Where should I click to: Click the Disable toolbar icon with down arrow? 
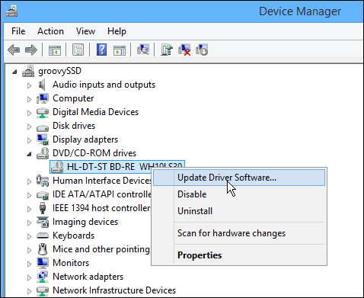[x=202, y=50]
